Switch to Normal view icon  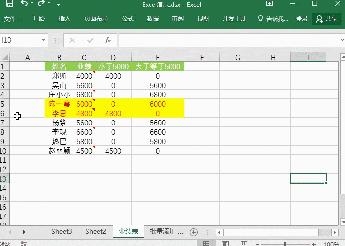[x=206, y=243]
